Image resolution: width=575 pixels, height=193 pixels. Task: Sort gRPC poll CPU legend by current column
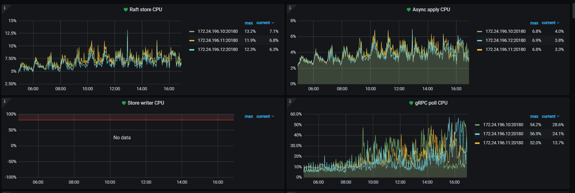[x=548, y=116]
